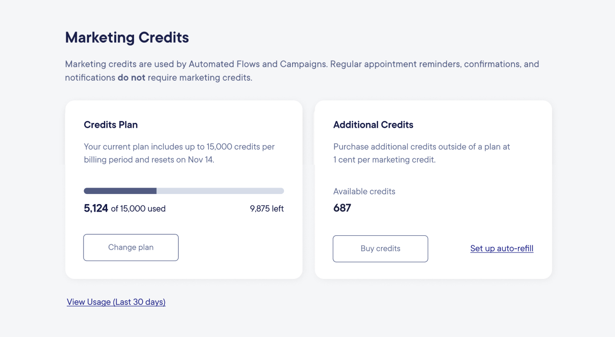
Task: Click the 687 available credits value
Action: [x=342, y=208]
